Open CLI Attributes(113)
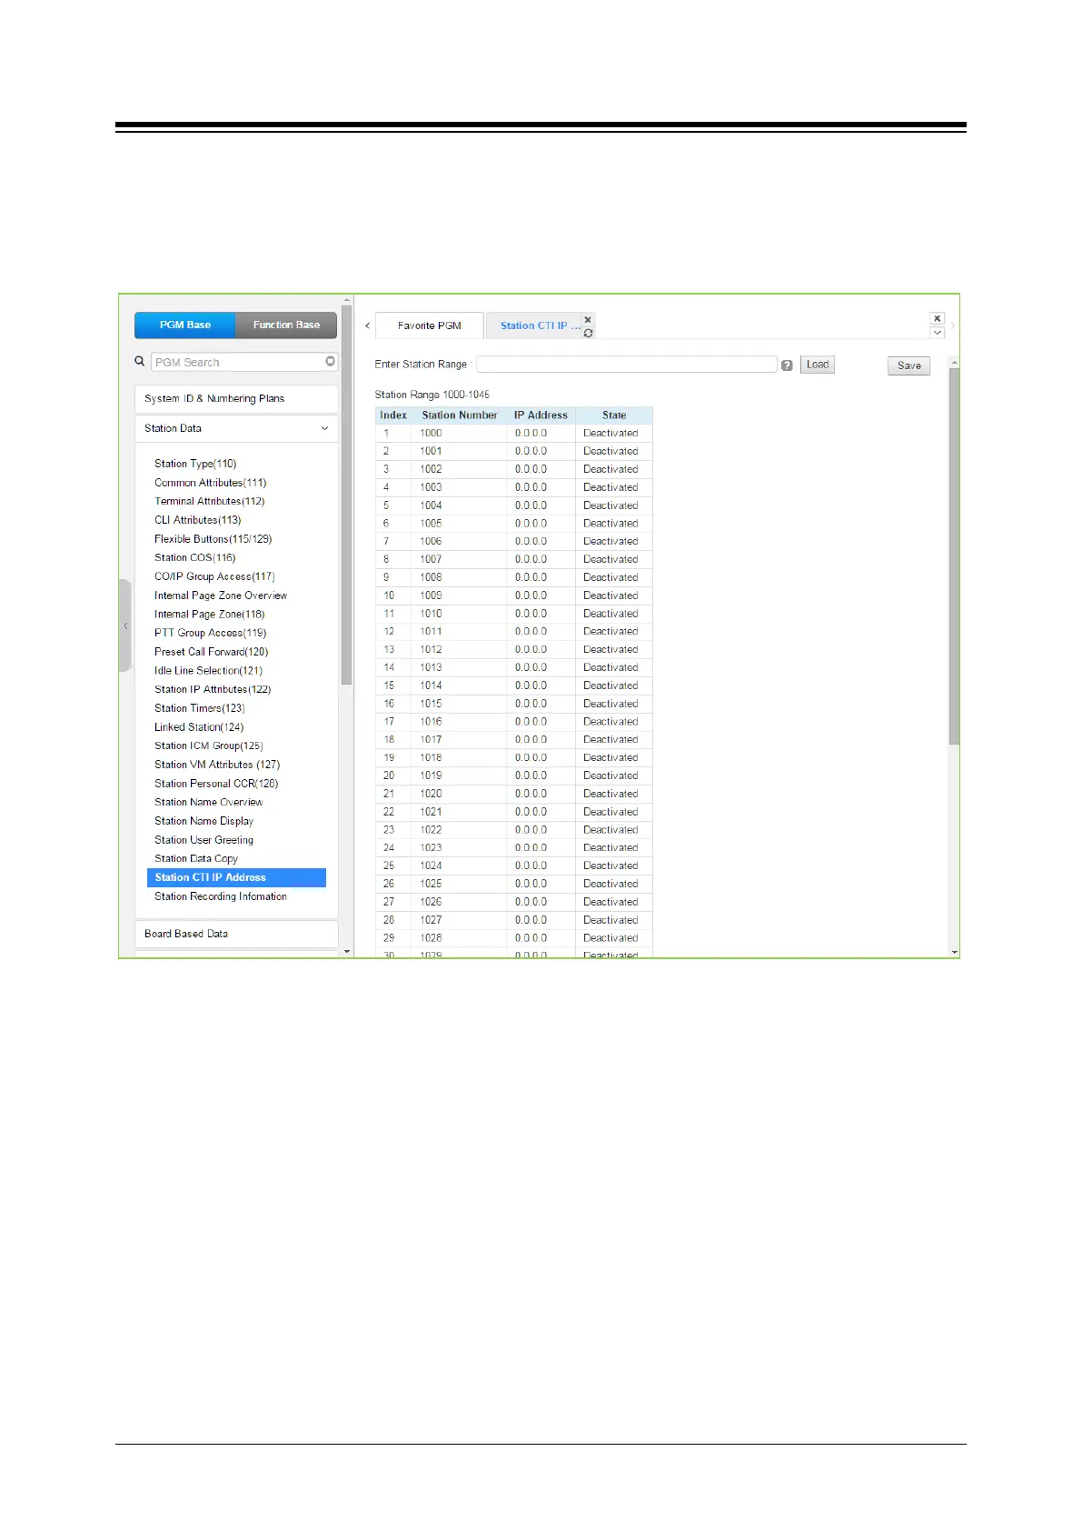Image resolution: width=1082 pixels, height=1531 pixels. pyautogui.click(x=198, y=520)
